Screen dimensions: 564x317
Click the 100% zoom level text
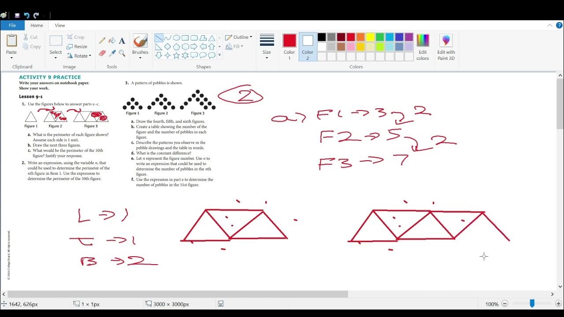pyautogui.click(x=492, y=304)
